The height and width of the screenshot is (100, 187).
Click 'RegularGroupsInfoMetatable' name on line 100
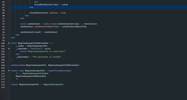pos(33,43)
